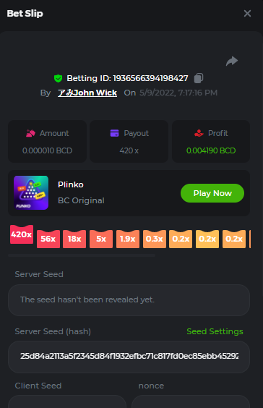This screenshot has width=263, height=408.
Task: Select the 1.9x multiplier tile
Action: [x=128, y=239]
